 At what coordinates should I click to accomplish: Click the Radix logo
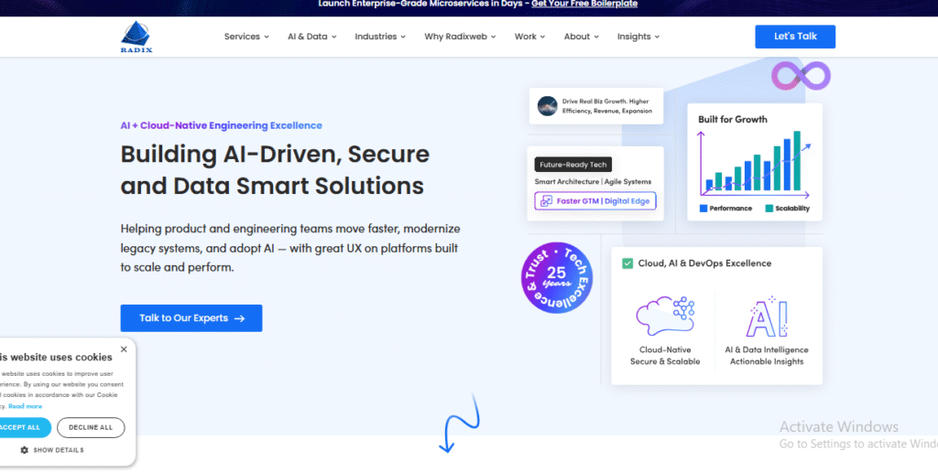136,37
